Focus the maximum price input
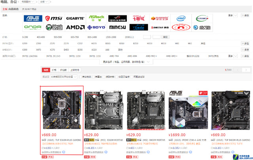This screenshot has width=253, height=160. click(157, 37)
